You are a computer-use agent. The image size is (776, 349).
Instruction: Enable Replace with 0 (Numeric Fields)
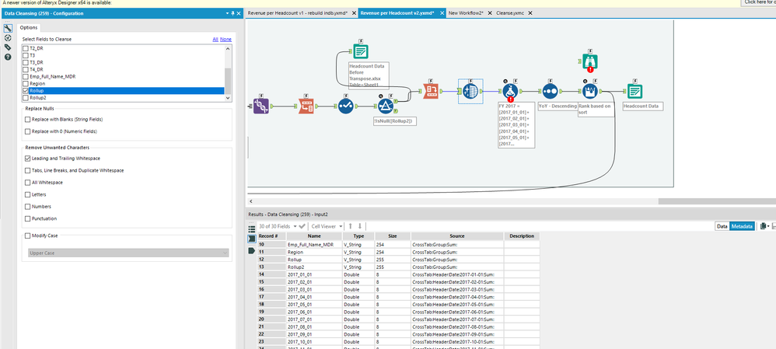(x=27, y=131)
